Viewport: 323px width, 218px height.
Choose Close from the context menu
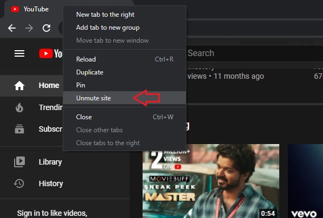pos(124,117)
